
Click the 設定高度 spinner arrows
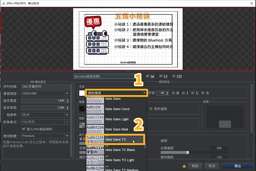click(68, 108)
